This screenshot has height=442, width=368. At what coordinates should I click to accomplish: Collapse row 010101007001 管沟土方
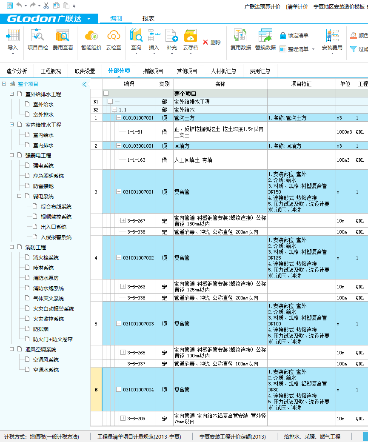(119, 118)
